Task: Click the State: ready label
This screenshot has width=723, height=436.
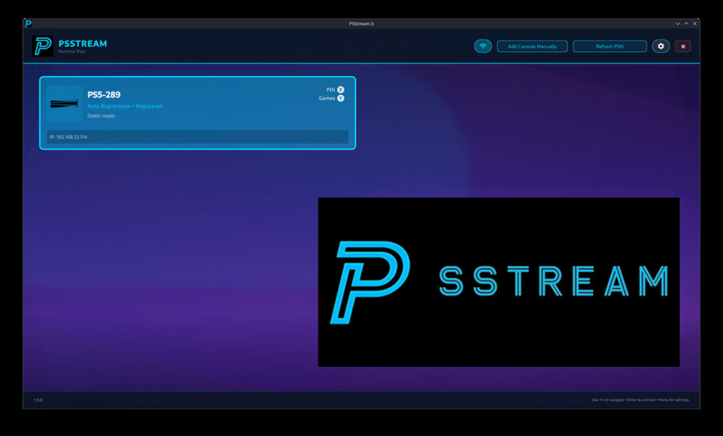Action: click(x=101, y=116)
